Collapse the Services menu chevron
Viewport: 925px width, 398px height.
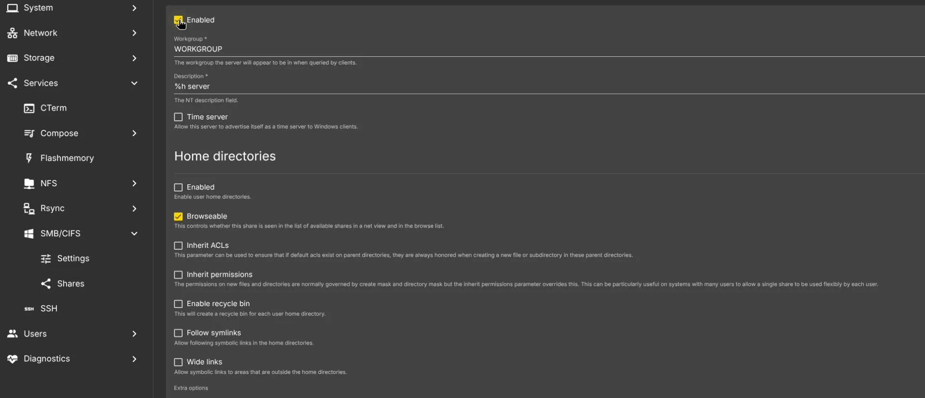[134, 83]
